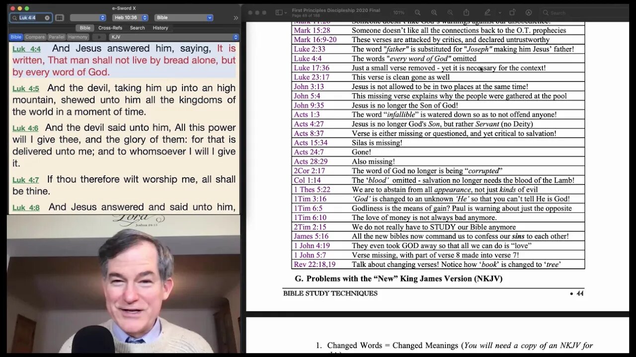The height and width of the screenshot is (357, 636).
Task: Click the Acts 1:3 table cell
Action: pos(308,115)
